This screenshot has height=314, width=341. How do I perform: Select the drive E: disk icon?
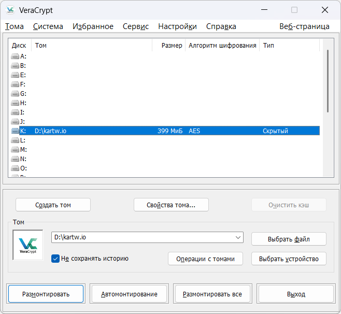point(15,75)
